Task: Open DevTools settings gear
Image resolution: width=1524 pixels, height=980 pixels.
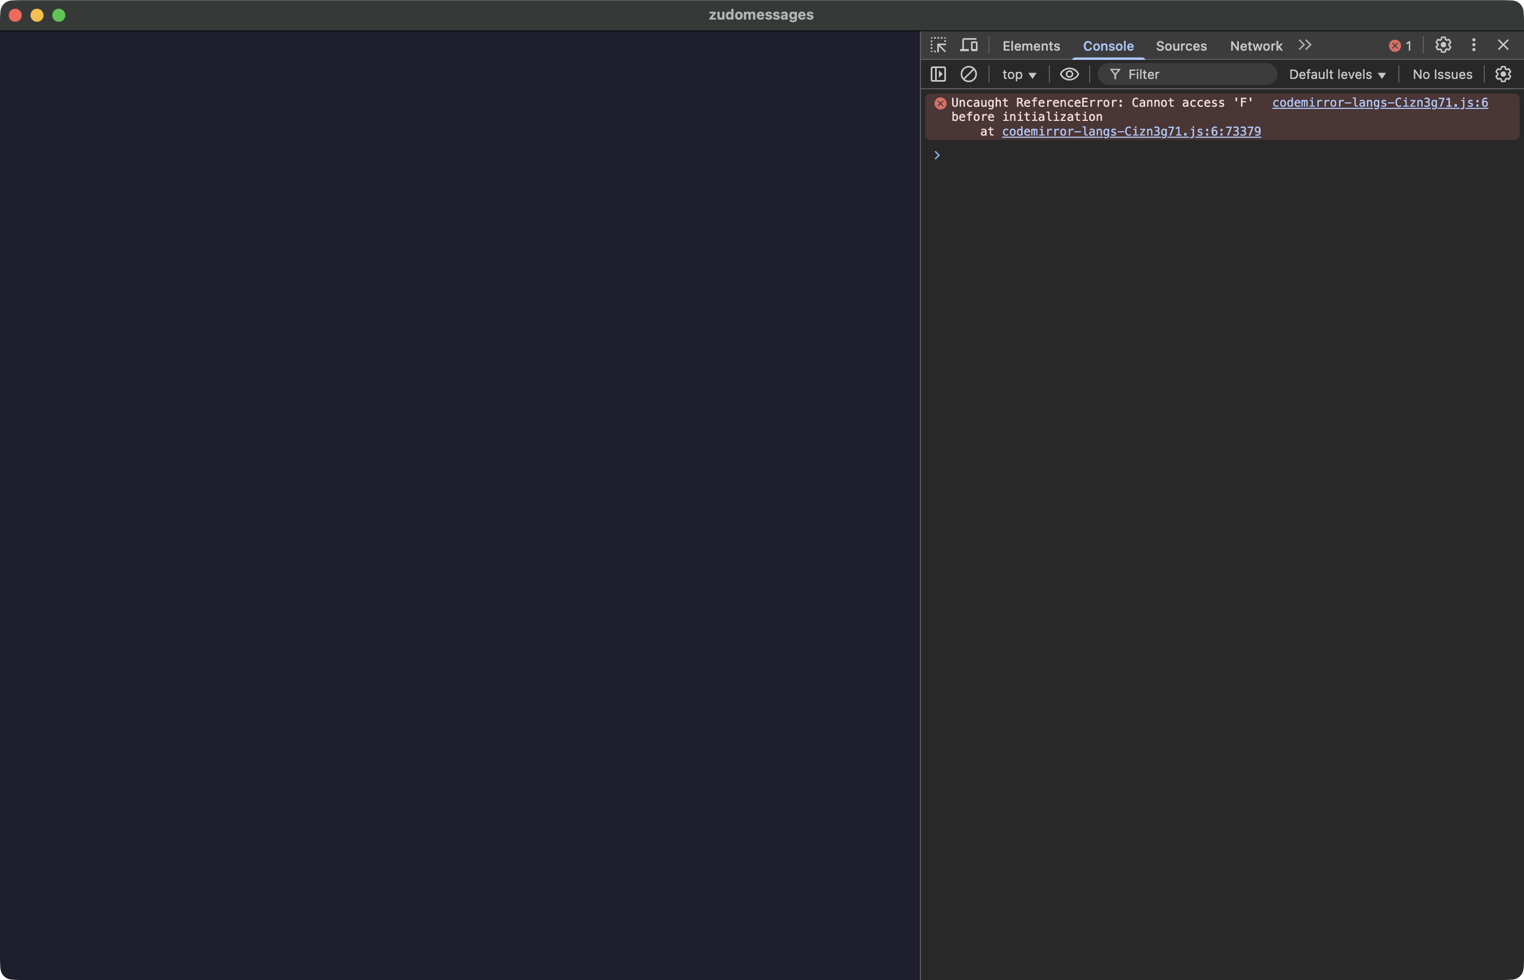Action: pyautogui.click(x=1442, y=45)
